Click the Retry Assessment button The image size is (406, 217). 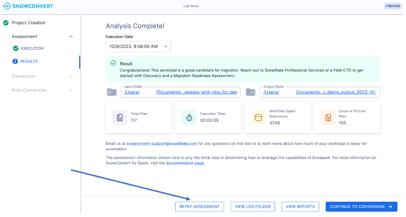[199, 207]
